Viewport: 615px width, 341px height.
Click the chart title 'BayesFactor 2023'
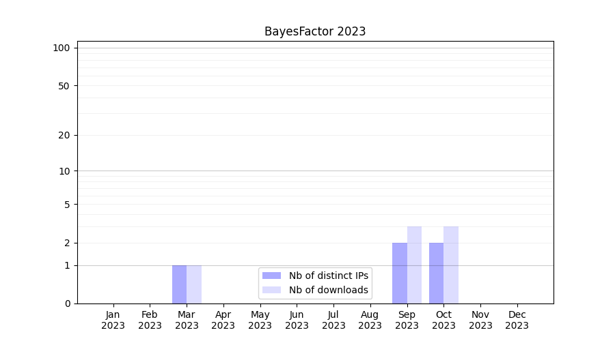point(315,31)
